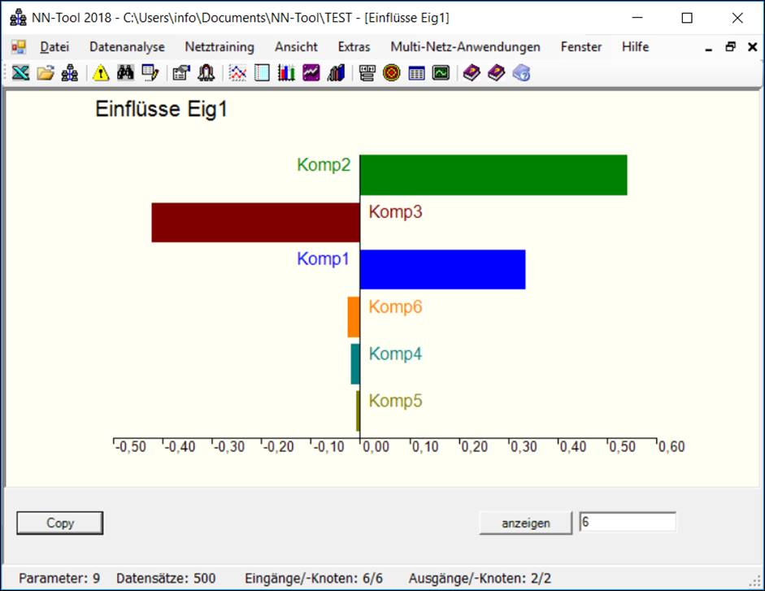Open the line chart toolbar icon

click(x=237, y=73)
